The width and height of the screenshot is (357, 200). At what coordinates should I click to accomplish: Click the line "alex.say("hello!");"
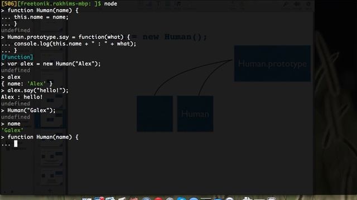tap(38, 90)
